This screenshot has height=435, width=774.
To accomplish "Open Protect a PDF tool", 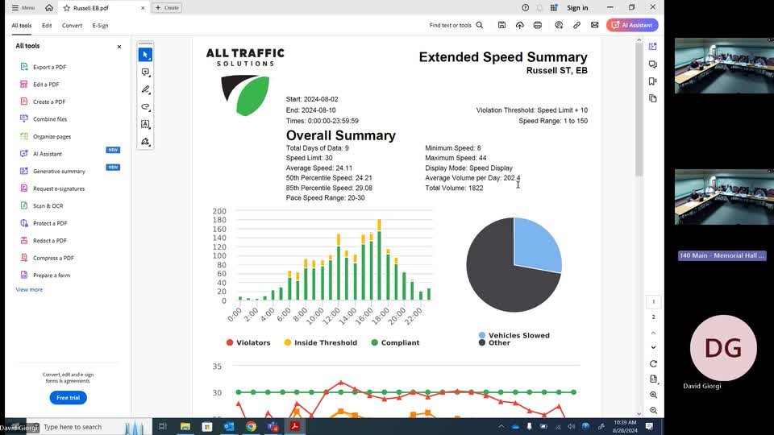I will click(x=50, y=223).
